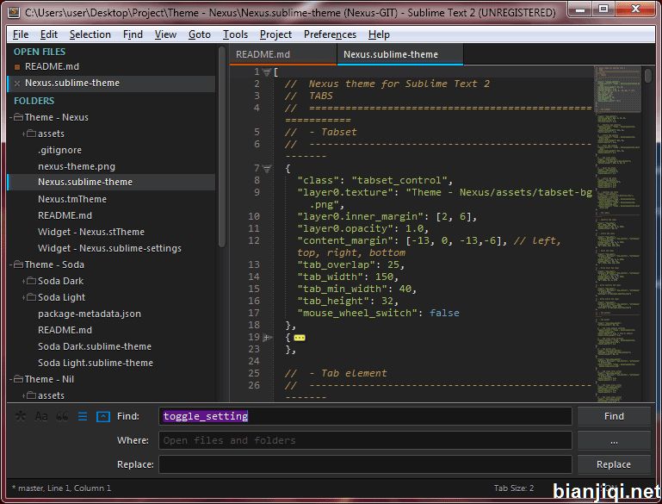Screen dimensions: 662x504
Task: Open Widget - Nexus.sublime-settings file
Action: [110, 248]
